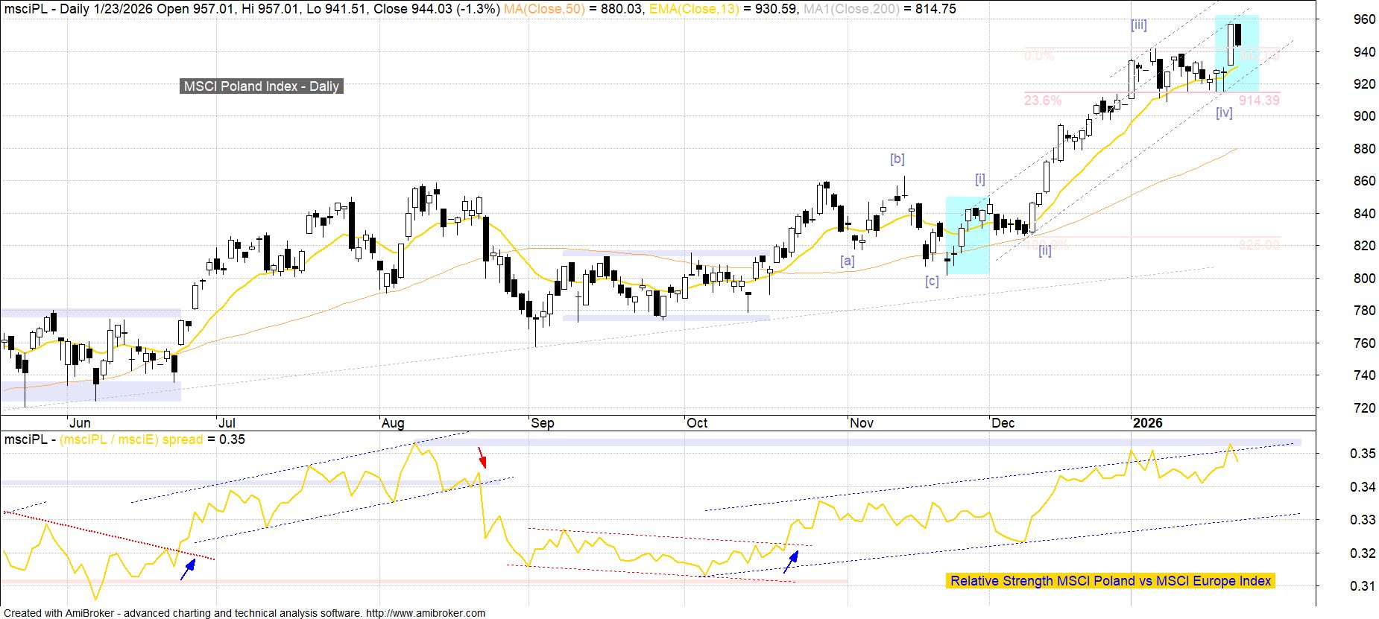Click the Relative Strength yellow label

(x=1110, y=581)
